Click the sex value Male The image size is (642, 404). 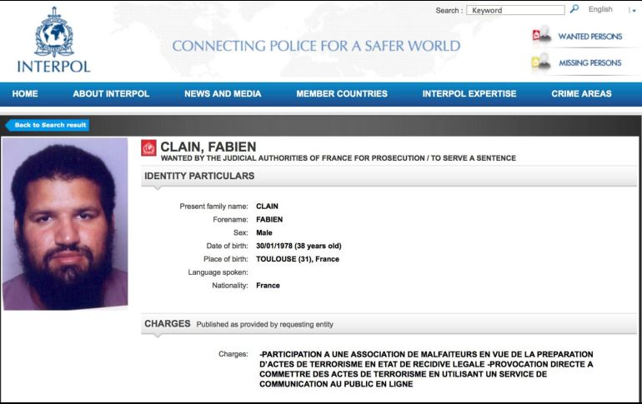[x=264, y=232]
